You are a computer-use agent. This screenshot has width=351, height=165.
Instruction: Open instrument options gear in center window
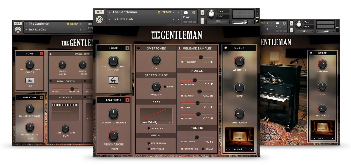[x=99, y=12]
